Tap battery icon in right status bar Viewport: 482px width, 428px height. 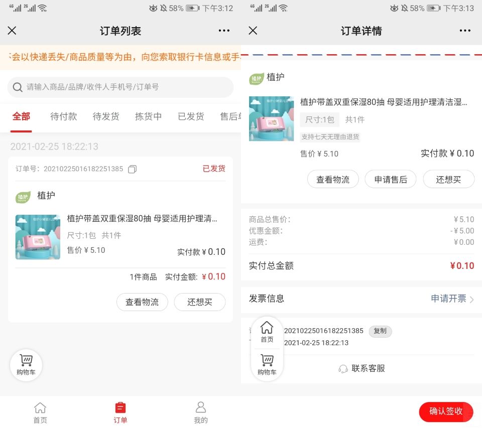[x=433, y=8]
